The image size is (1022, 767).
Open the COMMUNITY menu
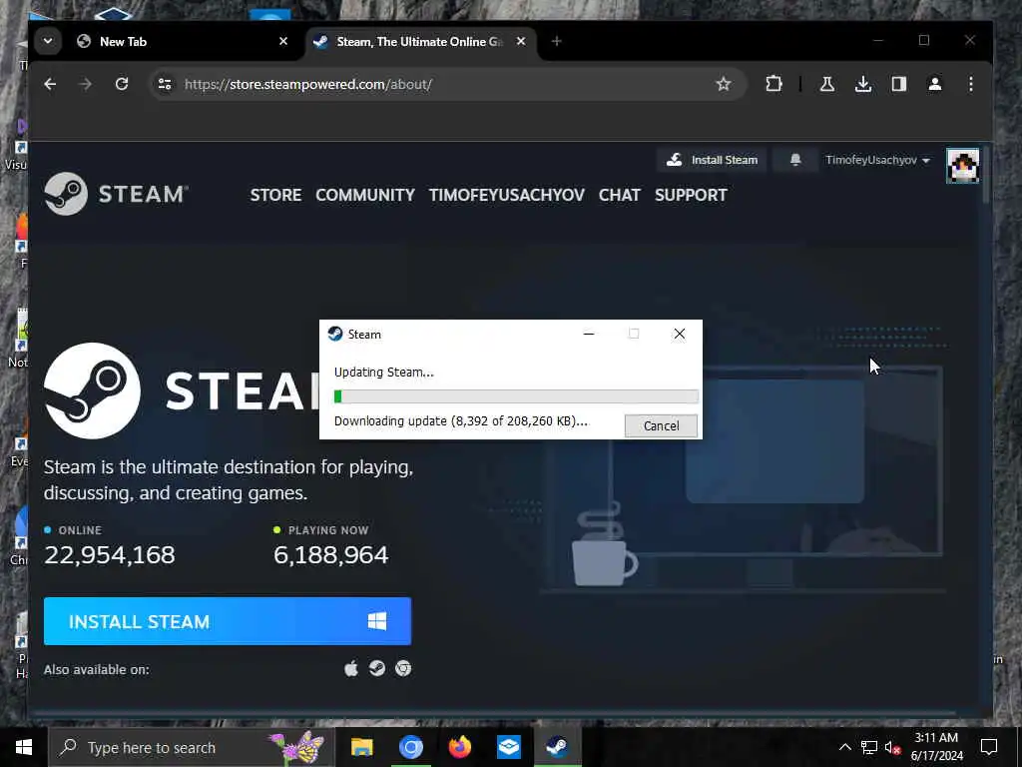(365, 195)
